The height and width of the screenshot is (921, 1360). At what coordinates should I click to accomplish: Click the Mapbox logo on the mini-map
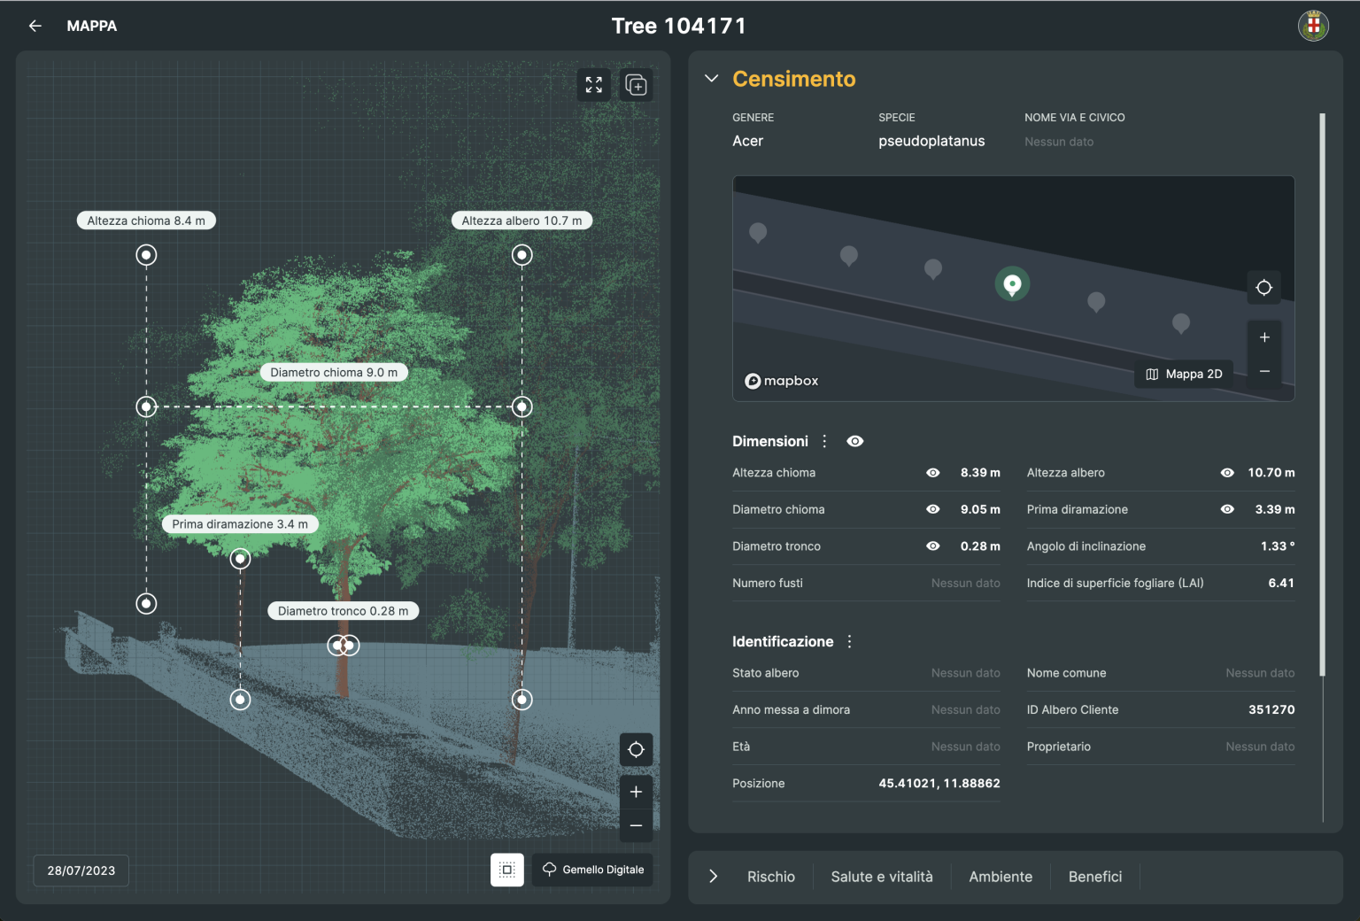(782, 380)
